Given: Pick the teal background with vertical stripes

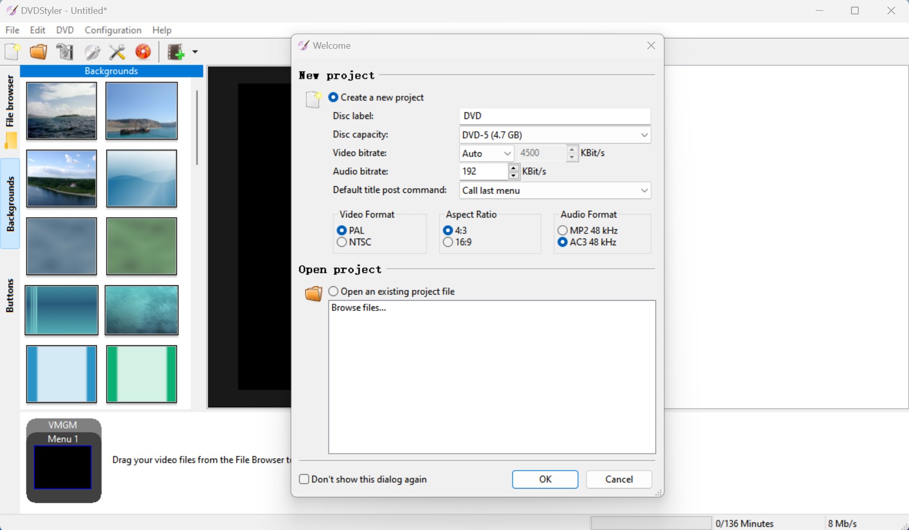Looking at the screenshot, I should (62, 310).
